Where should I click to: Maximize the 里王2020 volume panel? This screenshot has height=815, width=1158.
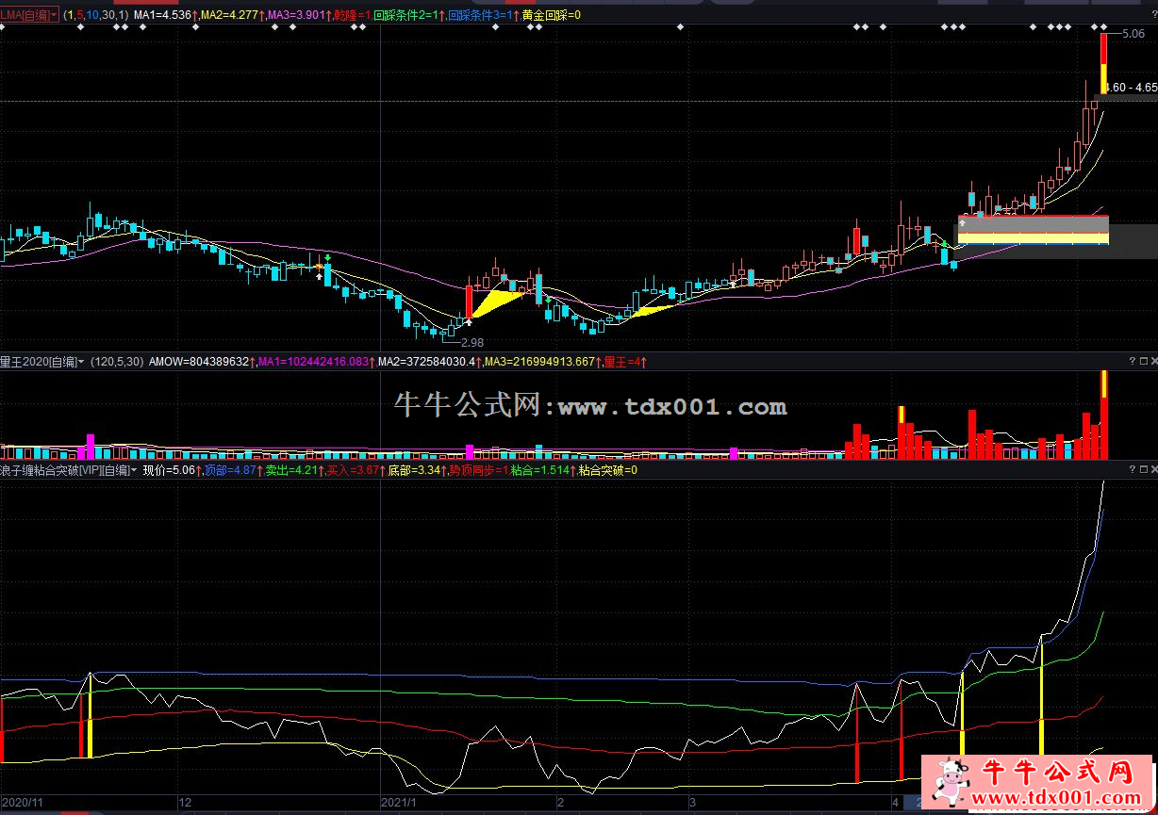coord(1142,361)
